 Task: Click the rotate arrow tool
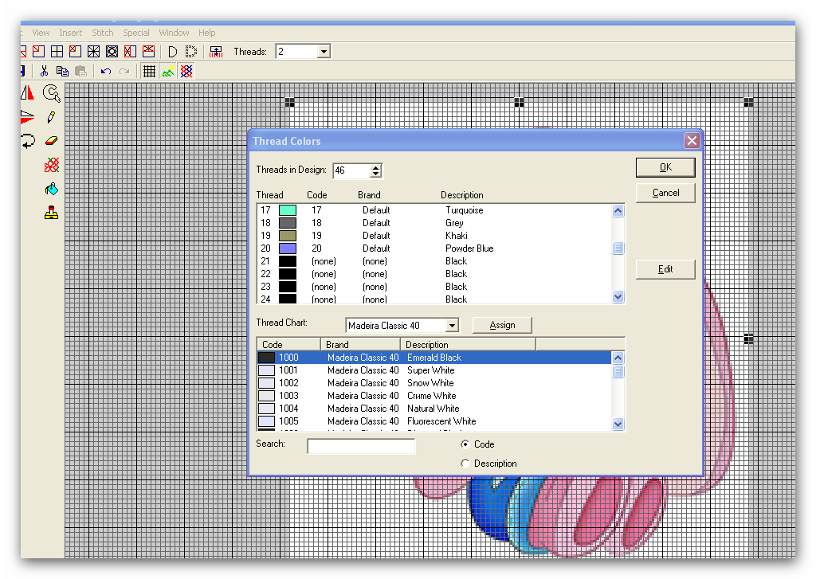point(28,141)
